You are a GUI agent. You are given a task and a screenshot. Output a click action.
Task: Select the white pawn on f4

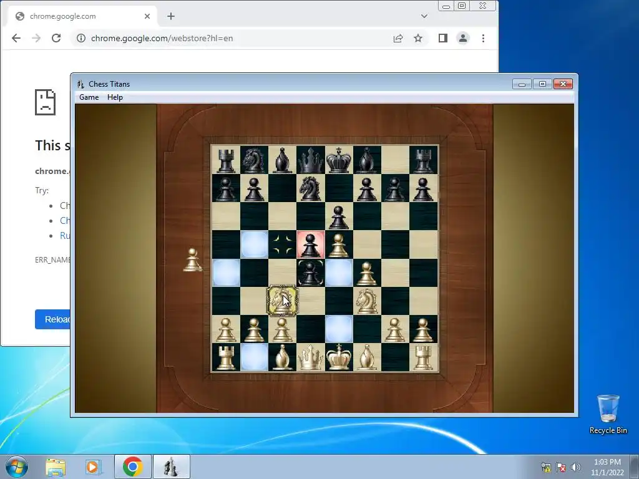click(367, 273)
